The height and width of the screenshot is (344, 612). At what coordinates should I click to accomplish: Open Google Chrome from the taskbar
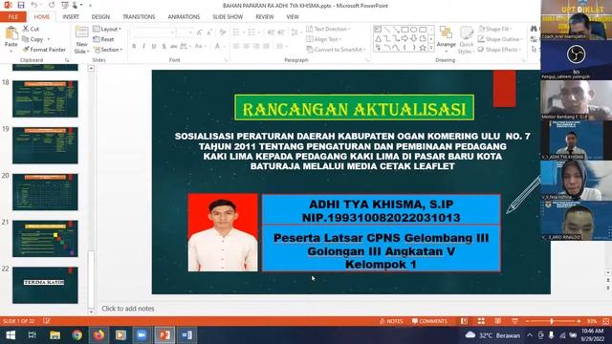(x=76, y=335)
